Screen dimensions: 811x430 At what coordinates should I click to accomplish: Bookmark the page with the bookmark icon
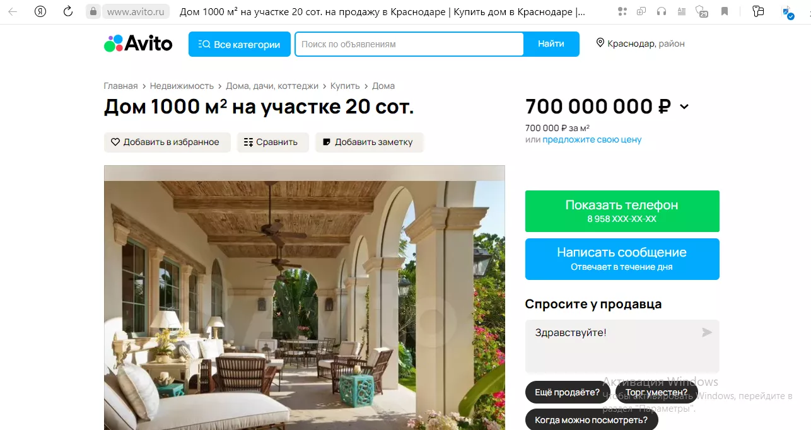725,11
